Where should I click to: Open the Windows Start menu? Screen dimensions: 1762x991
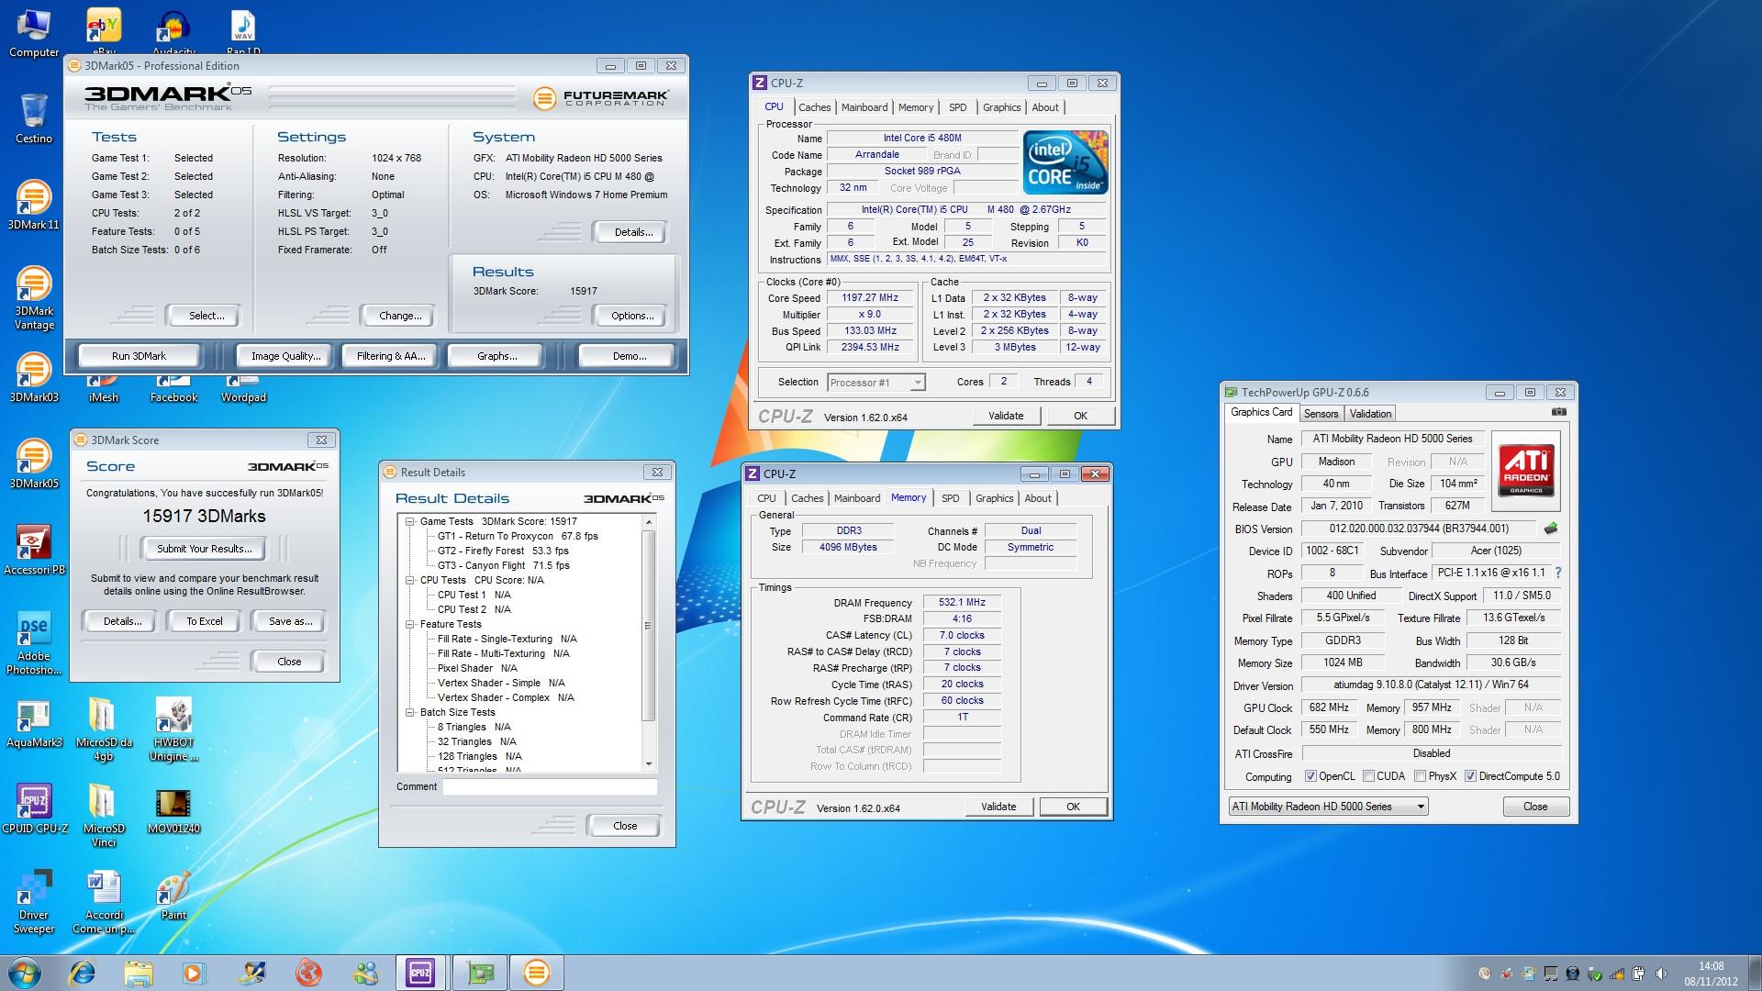(x=24, y=973)
